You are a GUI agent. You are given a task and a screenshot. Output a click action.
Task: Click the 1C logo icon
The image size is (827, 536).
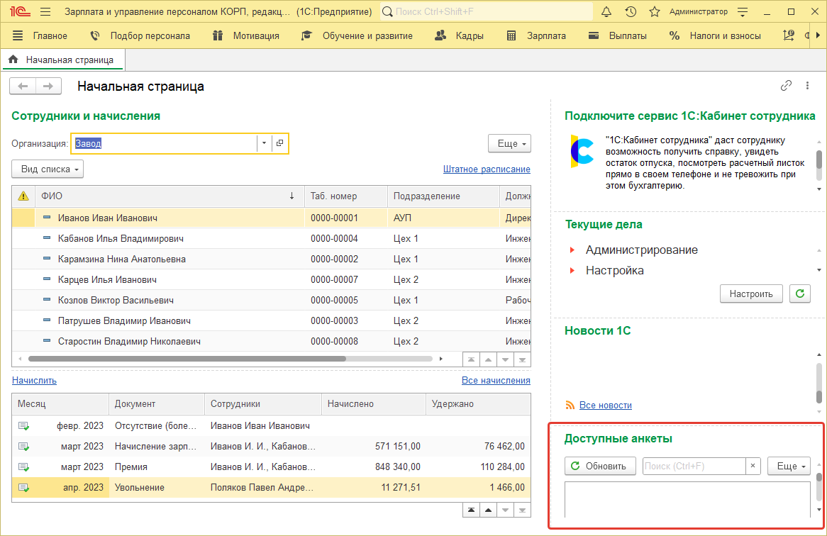20,11
